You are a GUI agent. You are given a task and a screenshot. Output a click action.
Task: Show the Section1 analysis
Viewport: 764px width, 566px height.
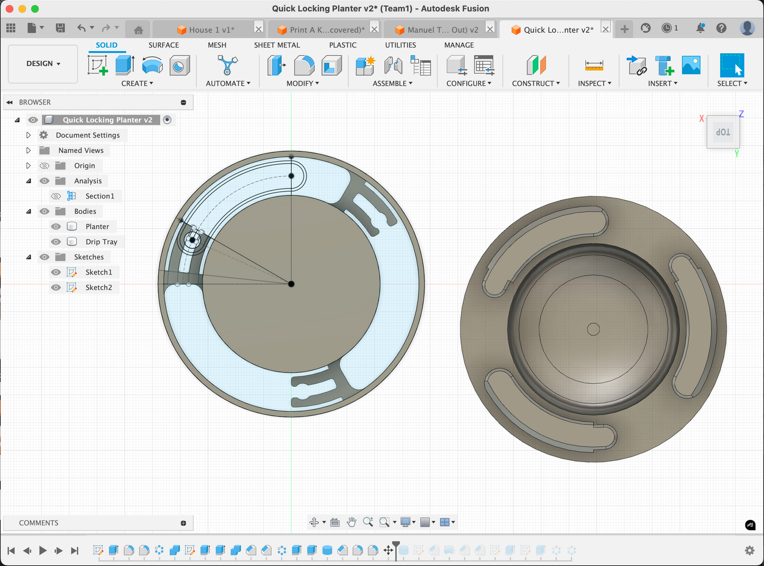56,196
